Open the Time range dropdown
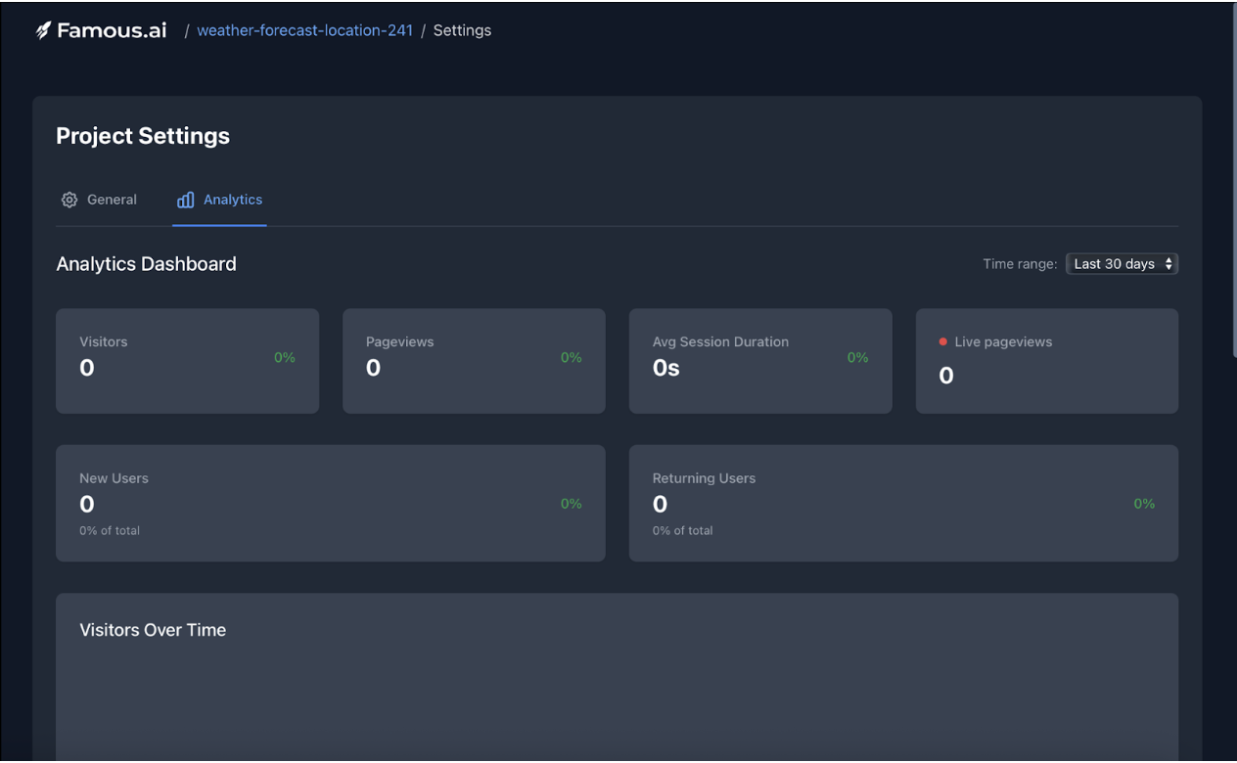The image size is (1237, 763). point(1122,264)
